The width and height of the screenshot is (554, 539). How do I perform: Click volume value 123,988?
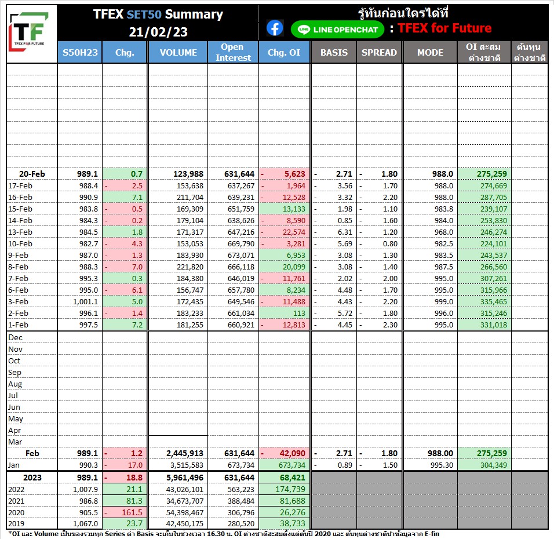click(188, 174)
